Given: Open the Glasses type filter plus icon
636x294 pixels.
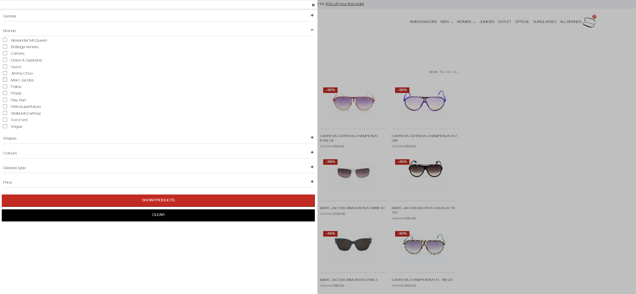Looking at the screenshot, I should pyautogui.click(x=312, y=167).
